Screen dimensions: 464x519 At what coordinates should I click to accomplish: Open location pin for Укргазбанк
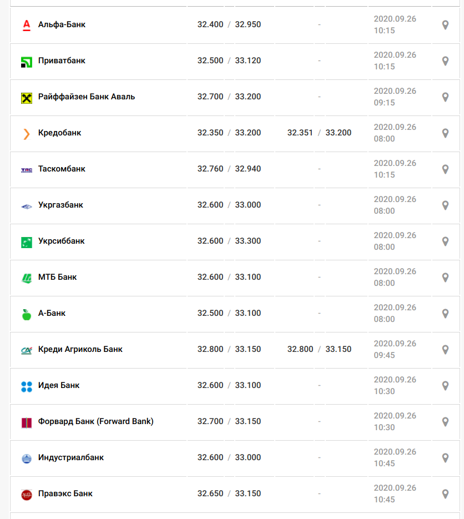point(446,205)
